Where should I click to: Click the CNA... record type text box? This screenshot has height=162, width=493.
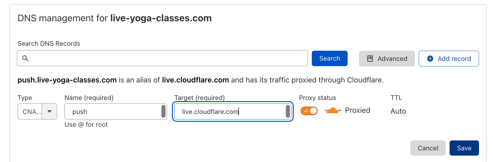click(x=30, y=112)
